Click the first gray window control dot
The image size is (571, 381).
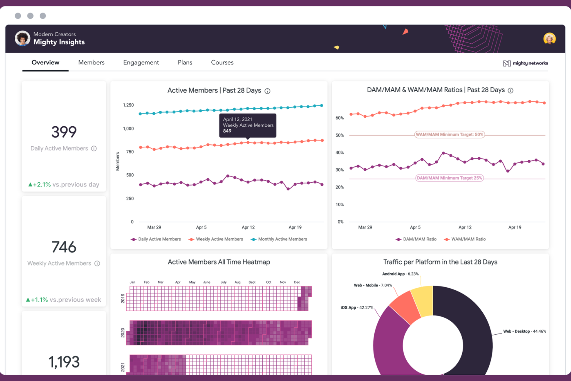tap(18, 16)
